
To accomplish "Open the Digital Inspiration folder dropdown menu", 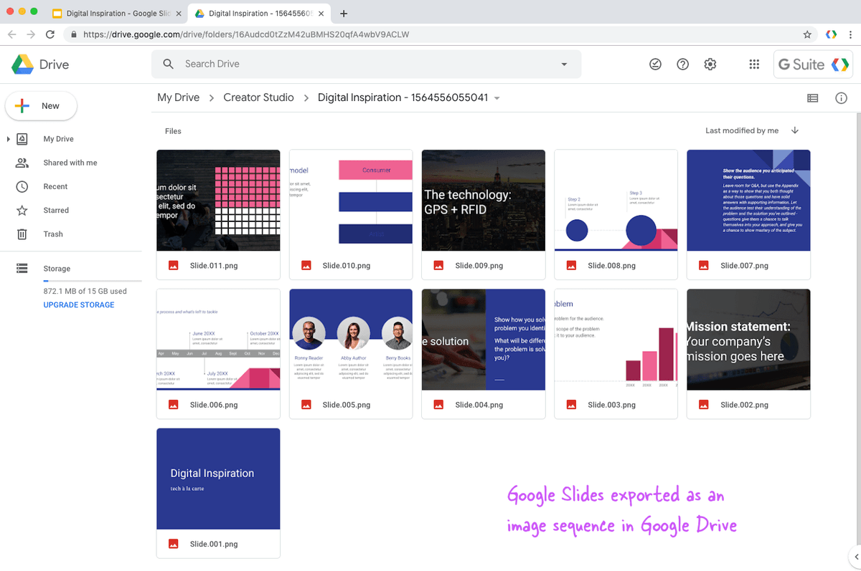I will tap(497, 98).
